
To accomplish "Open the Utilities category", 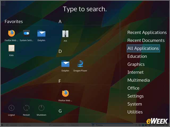I will (135, 112).
